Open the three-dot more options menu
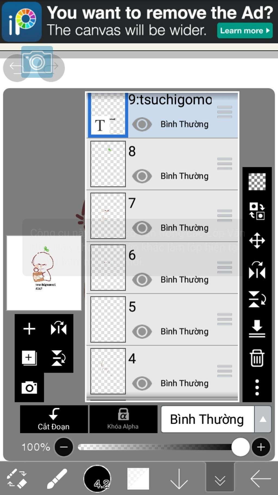Screen dimensions: 278x495 pyautogui.click(x=257, y=388)
